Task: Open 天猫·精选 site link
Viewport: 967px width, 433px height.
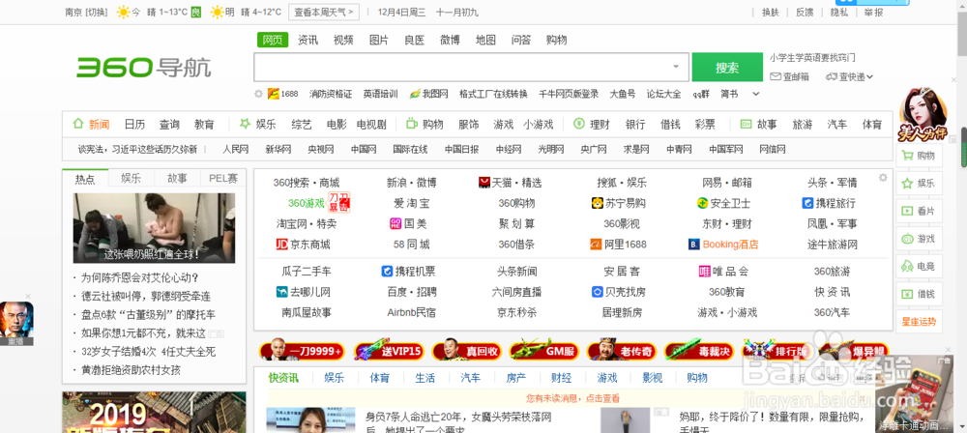Action: pos(510,183)
